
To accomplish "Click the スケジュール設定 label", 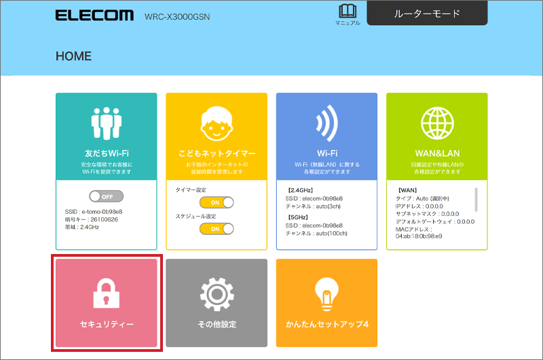I will point(195,216).
